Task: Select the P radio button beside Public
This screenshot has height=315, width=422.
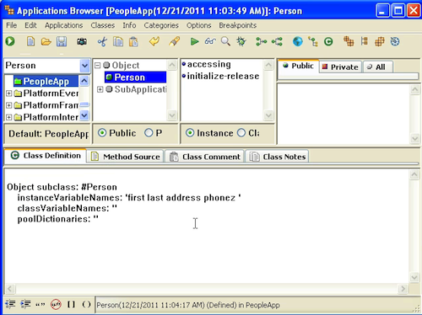Action: click(149, 133)
